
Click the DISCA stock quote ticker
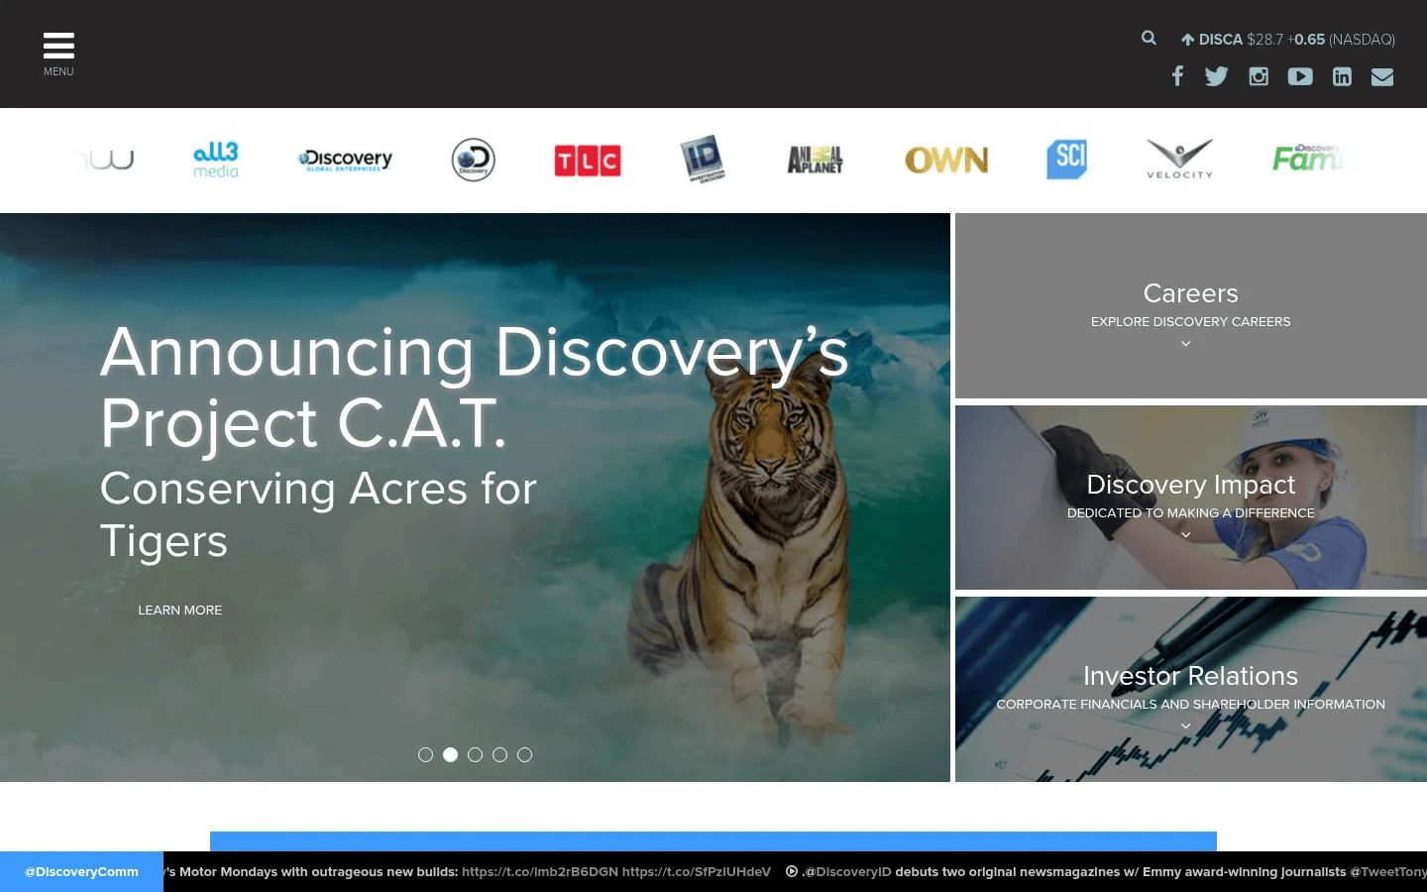coord(1288,40)
